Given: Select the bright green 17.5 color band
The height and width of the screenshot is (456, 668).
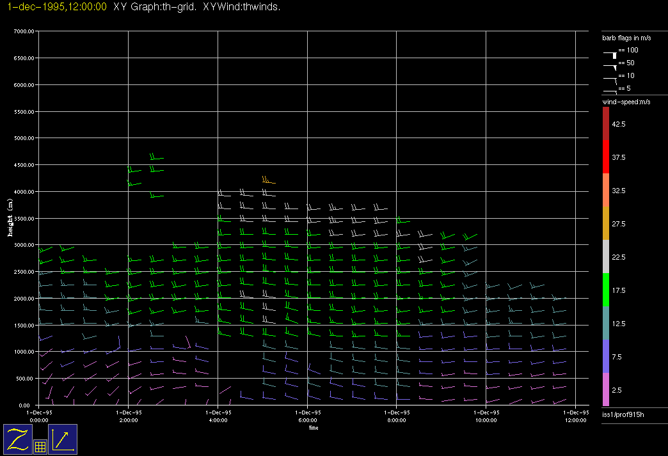Looking at the screenshot, I should pyautogui.click(x=606, y=290).
